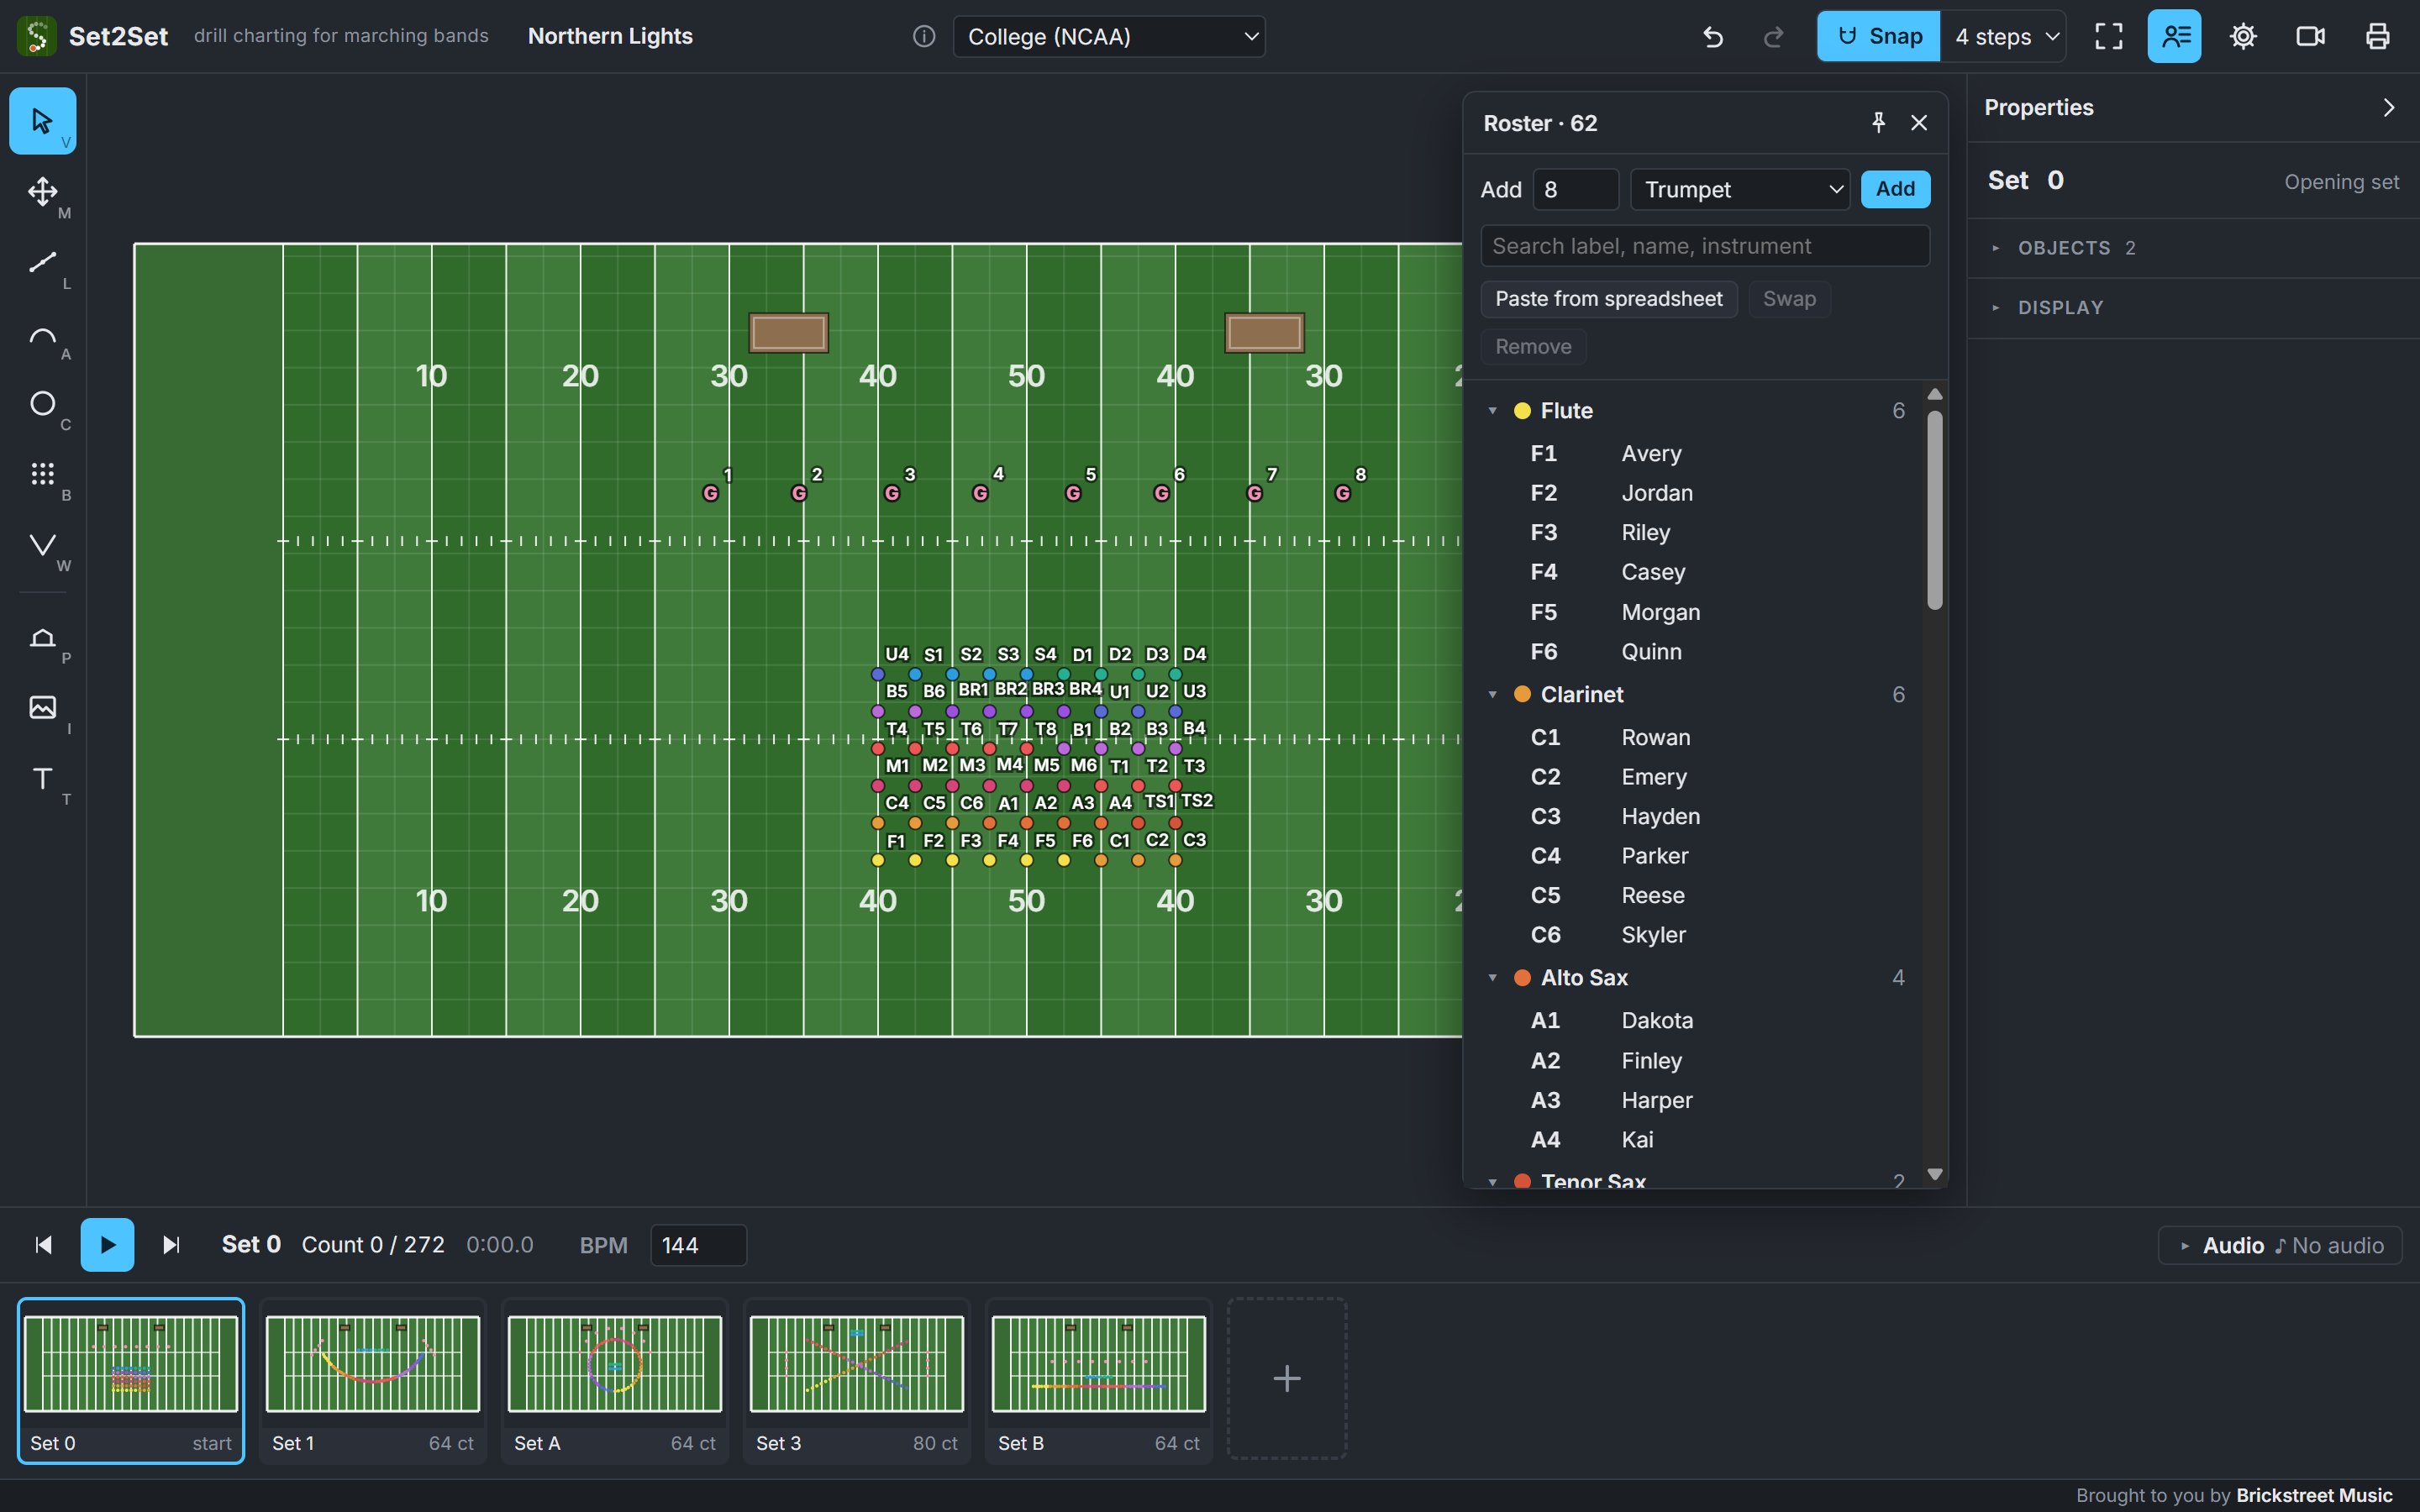2420x1512 pixels.
Task: Activate the Arc tool
Action: [42, 333]
